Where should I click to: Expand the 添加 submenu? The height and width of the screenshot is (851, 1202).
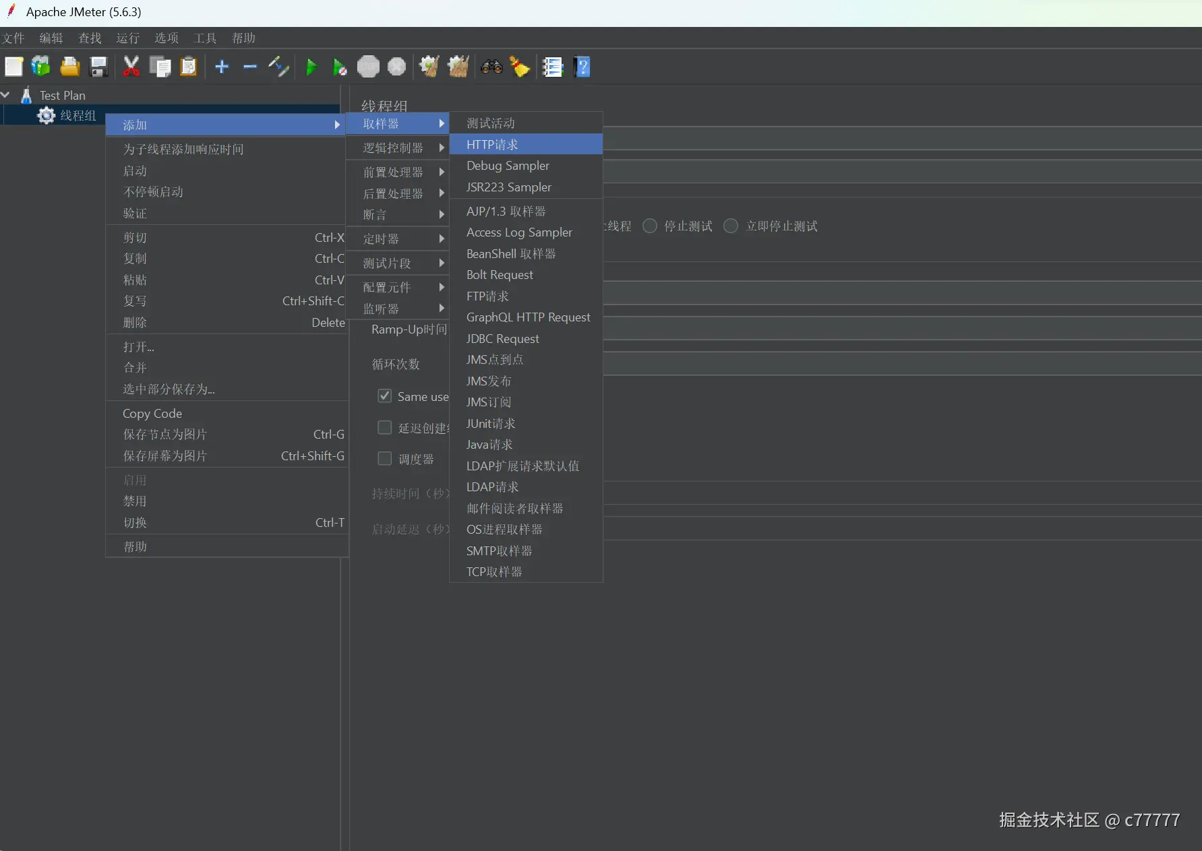(226, 125)
